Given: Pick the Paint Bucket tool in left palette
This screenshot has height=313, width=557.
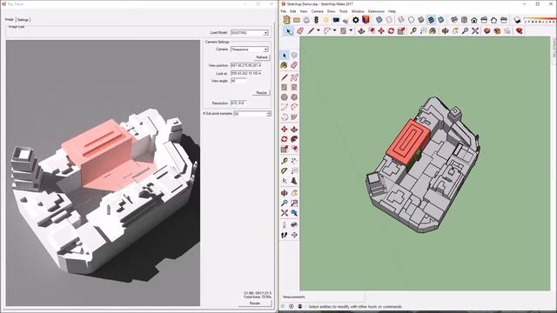Looking at the screenshot, I should click(285, 65).
